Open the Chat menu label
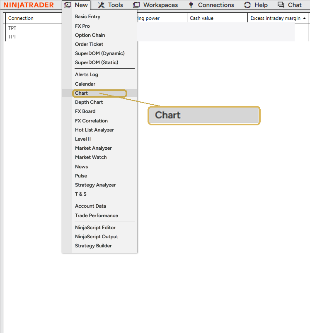Screen dimensions: 310x333 coord(295,5)
